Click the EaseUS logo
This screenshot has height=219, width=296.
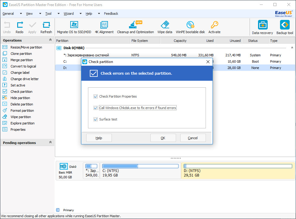(x=284, y=14)
